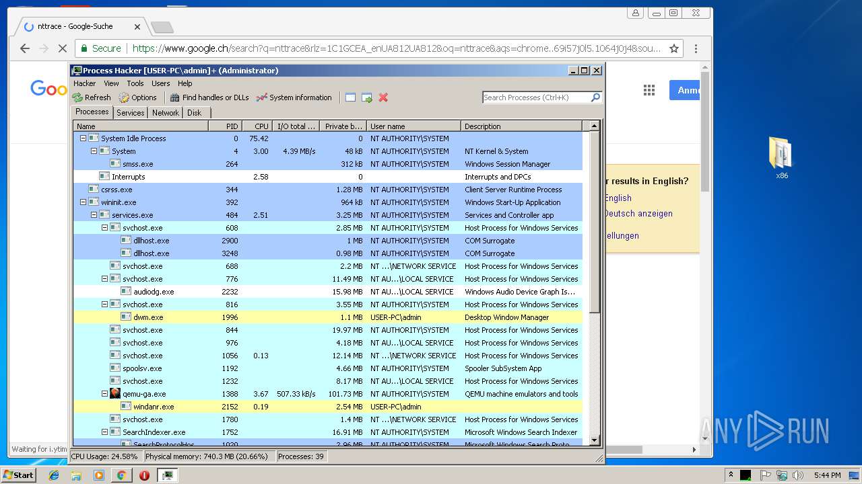Sort by the Name column header
The height and width of the screenshot is (484, 862).
141,126
